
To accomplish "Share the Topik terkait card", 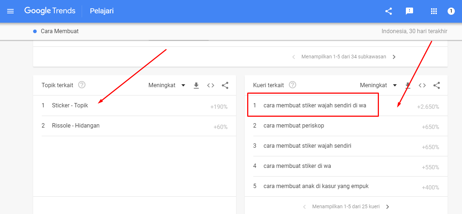I will point(225,85).
